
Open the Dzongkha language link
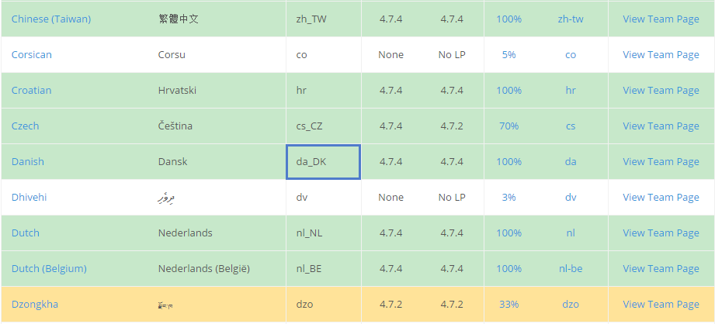click(x=35, y=304)
